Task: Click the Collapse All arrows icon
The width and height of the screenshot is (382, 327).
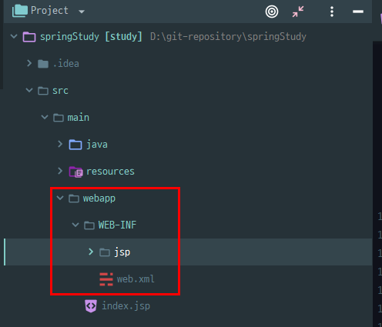Action: tap(298, 12)
